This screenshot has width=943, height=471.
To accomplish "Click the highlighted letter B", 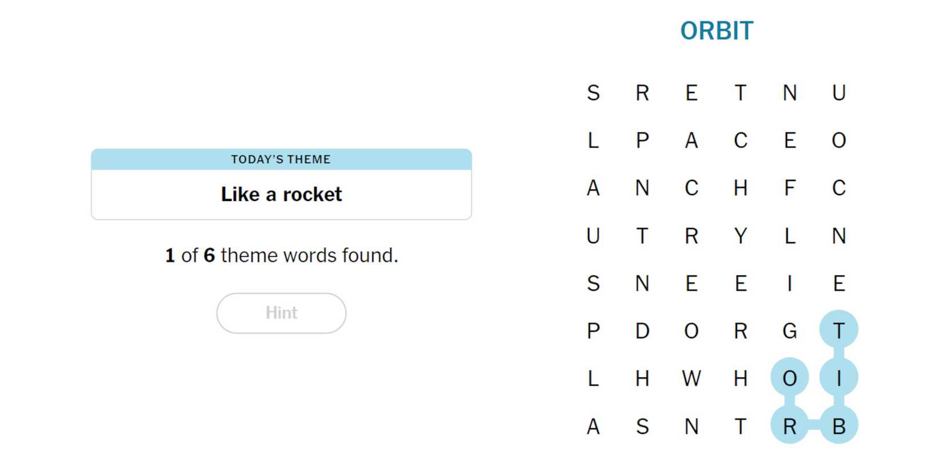I will pos(838,426).
